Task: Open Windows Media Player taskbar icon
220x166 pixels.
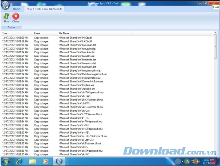Action: click(x=45, y=162)
